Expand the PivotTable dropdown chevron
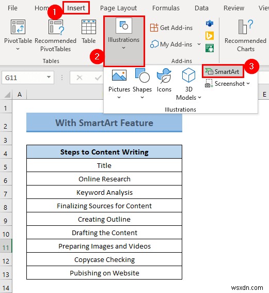This screenshot has width=269, height=293. (x=18, y=49)
